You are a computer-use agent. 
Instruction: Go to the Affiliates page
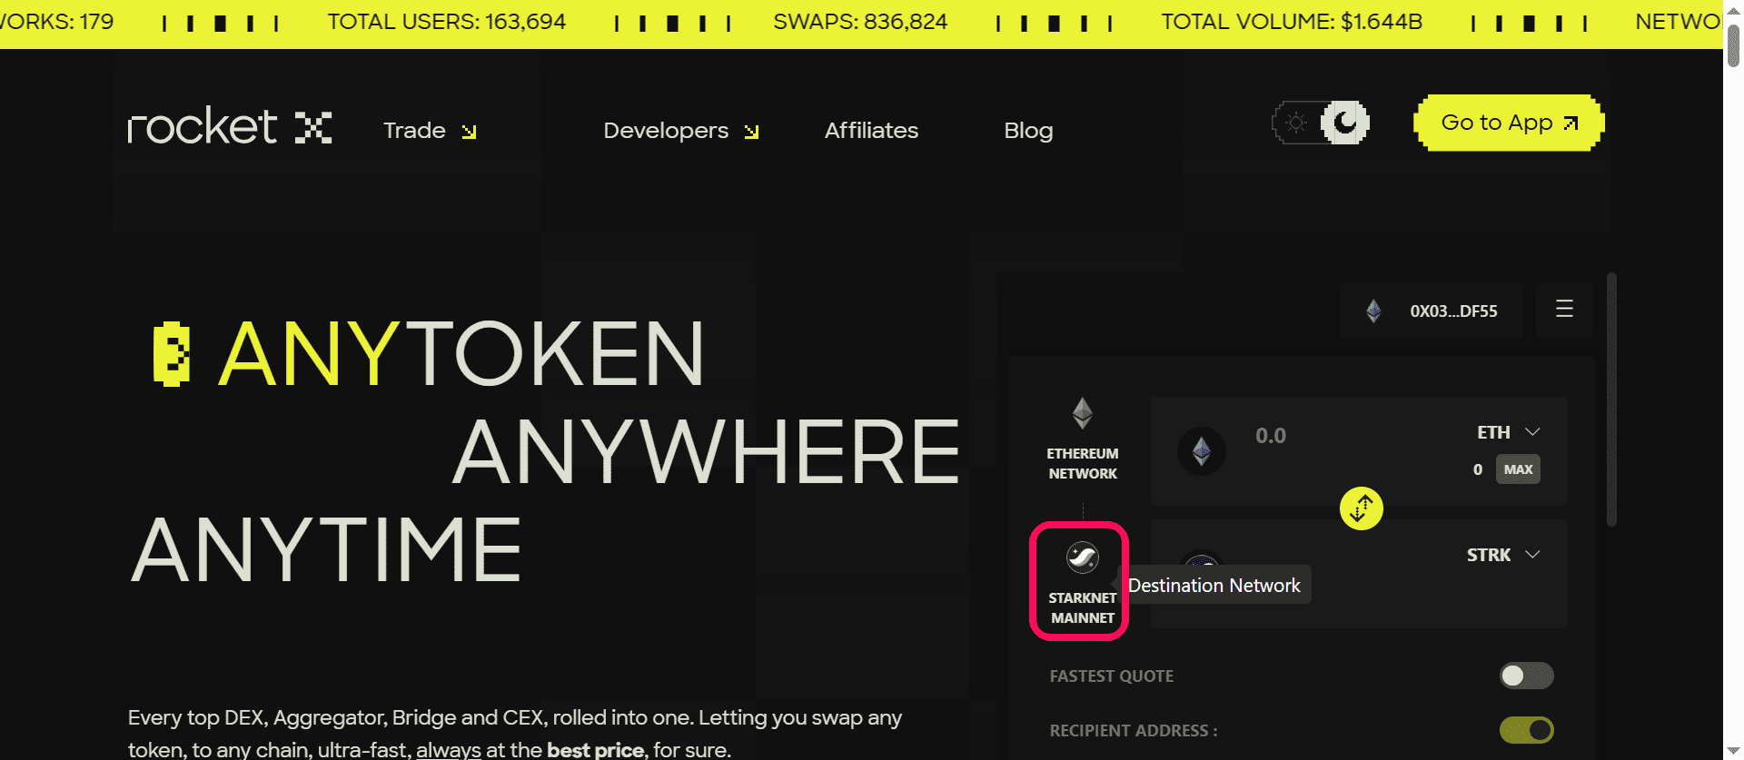tap(871, 131)
